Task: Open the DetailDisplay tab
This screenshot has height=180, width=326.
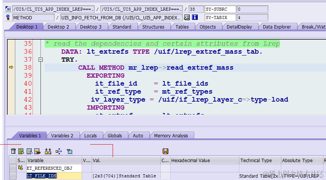Action: 239,27
